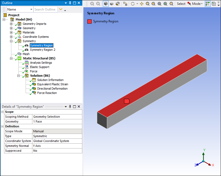
Task: Click the Box Zoom magnifier icon
Action: pos(153,4)
